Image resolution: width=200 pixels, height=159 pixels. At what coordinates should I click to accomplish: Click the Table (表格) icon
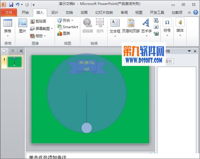8,23
